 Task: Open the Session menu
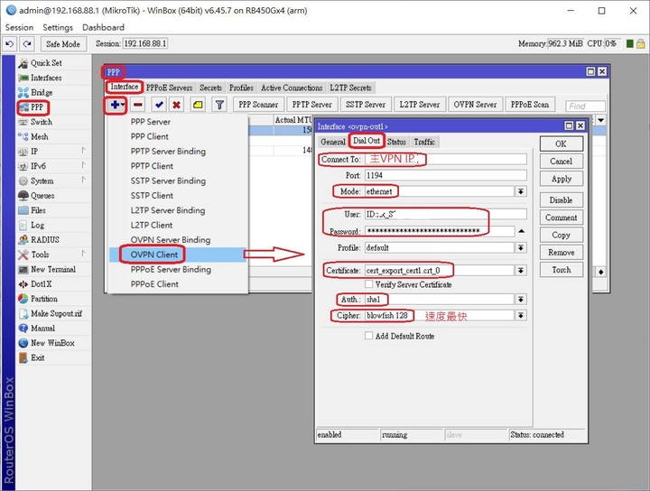pyautogui.click(x=19, y=27)
